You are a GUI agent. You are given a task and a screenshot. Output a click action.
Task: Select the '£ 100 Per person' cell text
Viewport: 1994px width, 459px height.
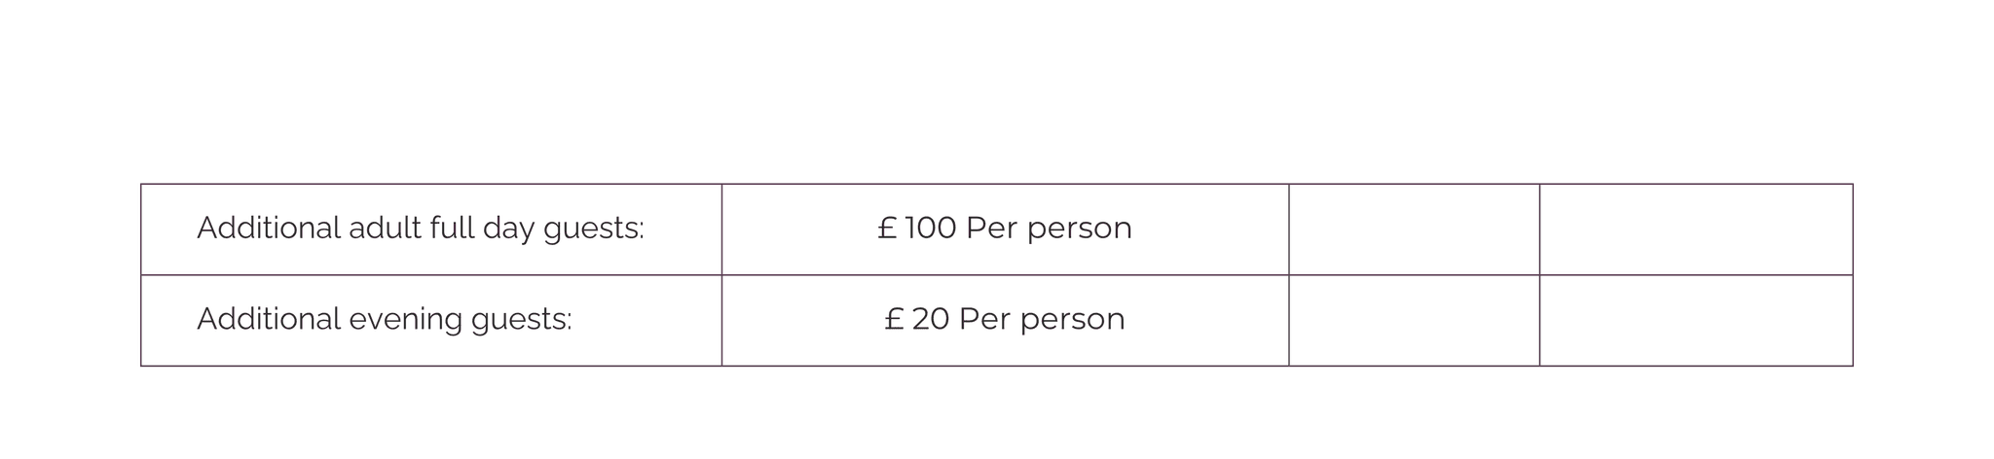click(x=1005, y=229)
